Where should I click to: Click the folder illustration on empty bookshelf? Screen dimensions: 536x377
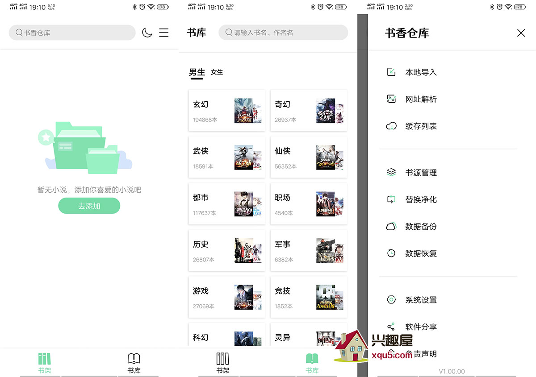(x=85, y=148)
